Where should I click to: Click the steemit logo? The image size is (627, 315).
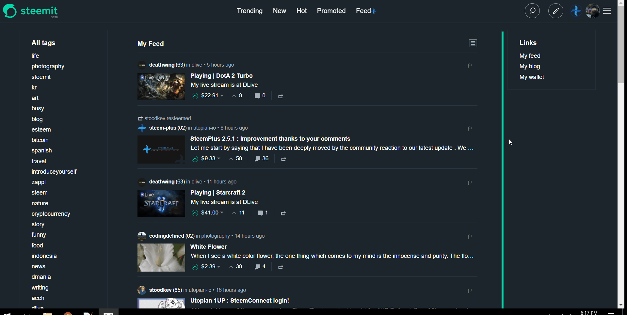point(31,11)
